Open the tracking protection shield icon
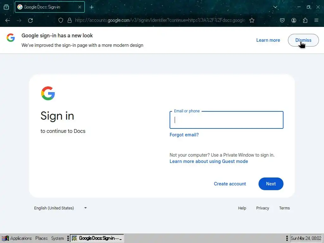The width and height of the screenshot is (324, 243). 60,20
